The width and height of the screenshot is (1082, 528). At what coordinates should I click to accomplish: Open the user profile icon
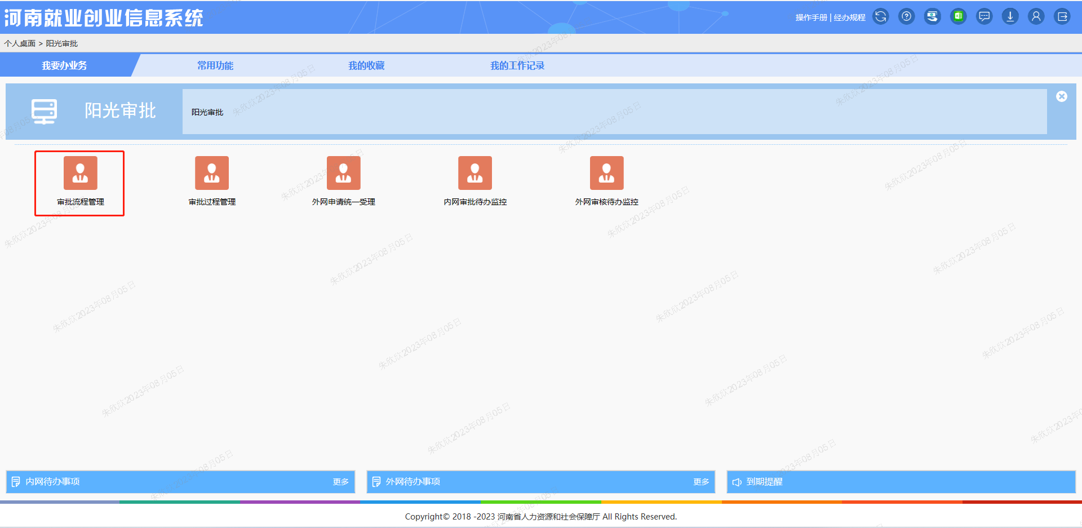[1036, 17]
